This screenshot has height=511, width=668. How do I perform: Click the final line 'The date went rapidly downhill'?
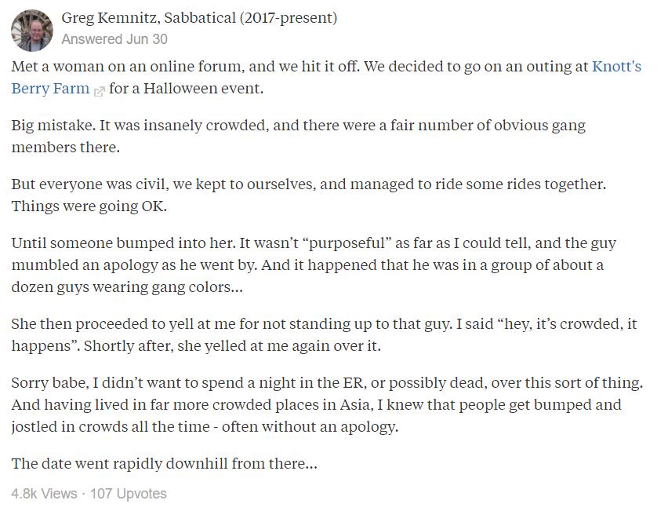165,464
